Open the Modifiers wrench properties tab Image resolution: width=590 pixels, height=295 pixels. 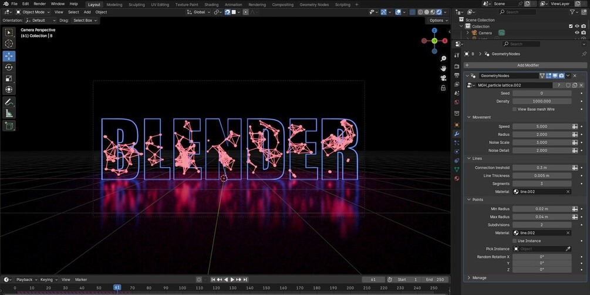point(457,134)
